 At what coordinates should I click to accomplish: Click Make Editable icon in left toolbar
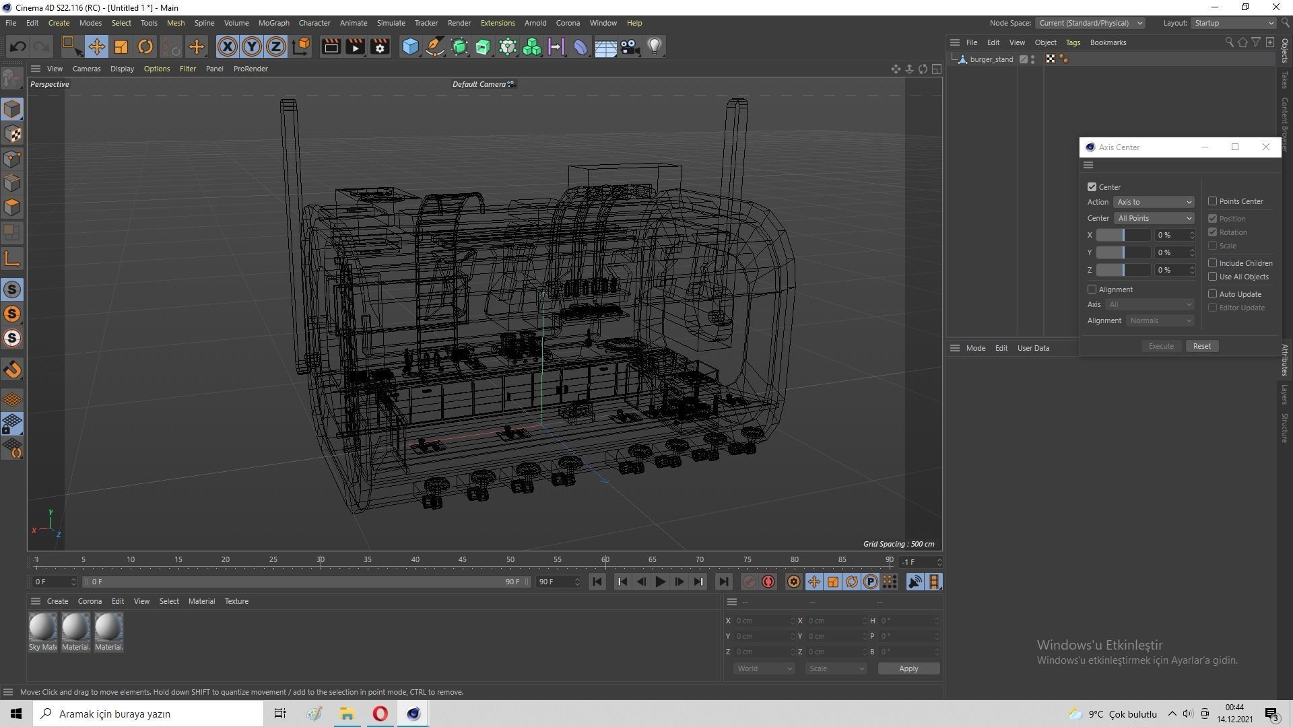click(x=12, y=79)
